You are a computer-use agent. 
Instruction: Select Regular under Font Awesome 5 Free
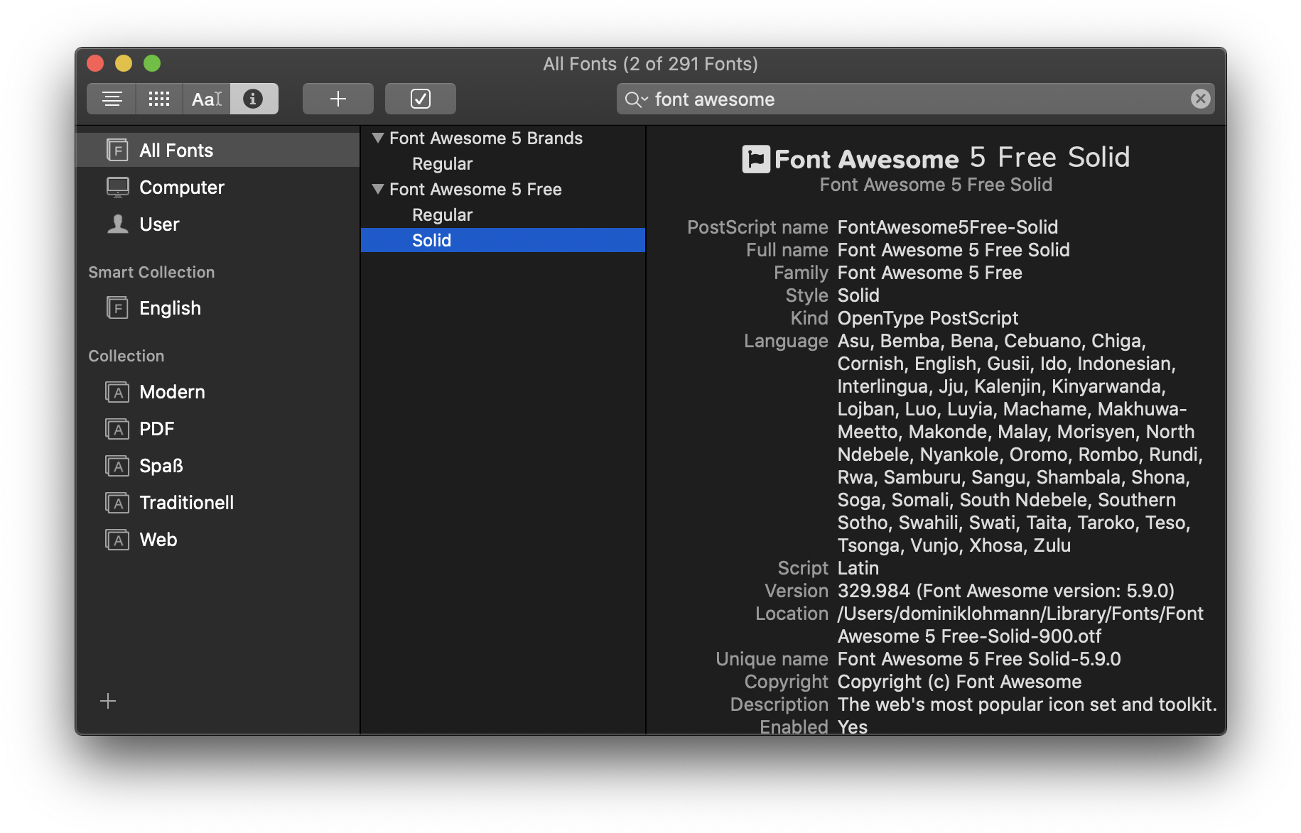(x=503, y=214)
